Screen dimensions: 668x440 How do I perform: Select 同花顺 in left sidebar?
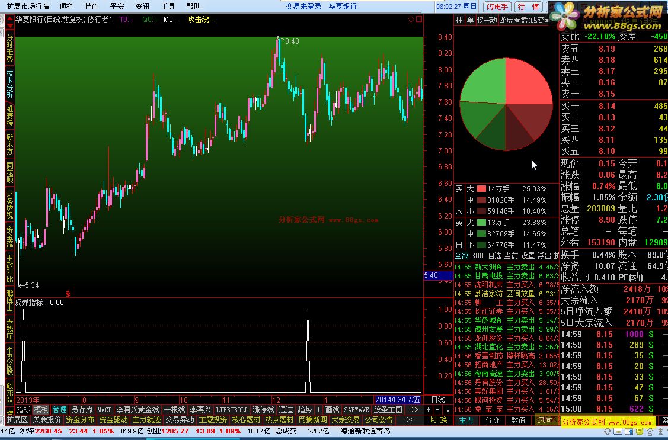10,172
